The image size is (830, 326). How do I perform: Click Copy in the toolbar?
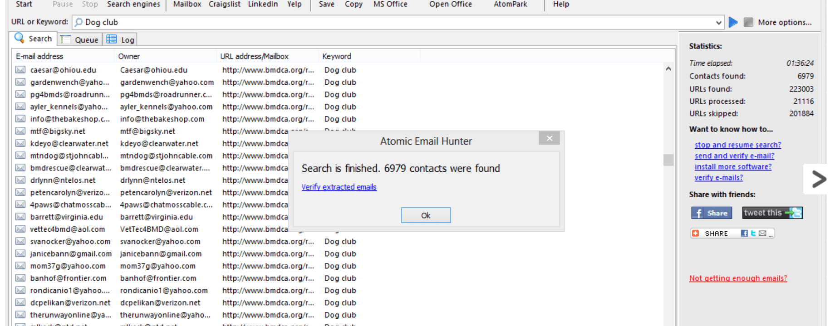click(x=354, y=4)
